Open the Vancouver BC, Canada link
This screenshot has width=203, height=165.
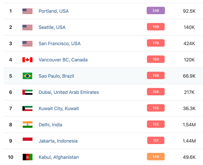point(63,60)
